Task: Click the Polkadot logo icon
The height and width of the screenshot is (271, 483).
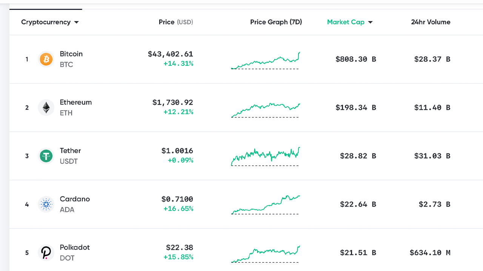Action: click(46, 253)
